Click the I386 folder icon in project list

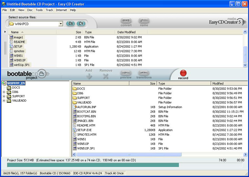tap(75, 93)
